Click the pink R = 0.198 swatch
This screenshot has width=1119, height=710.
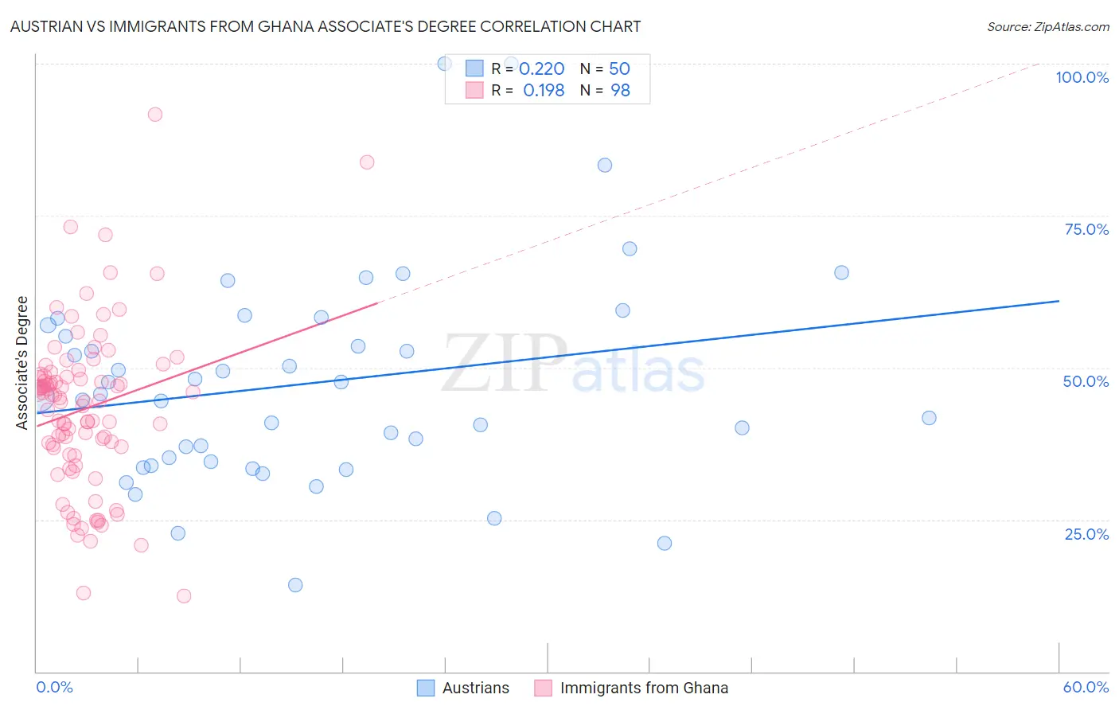pyautogui.click(x=474, y=90)
